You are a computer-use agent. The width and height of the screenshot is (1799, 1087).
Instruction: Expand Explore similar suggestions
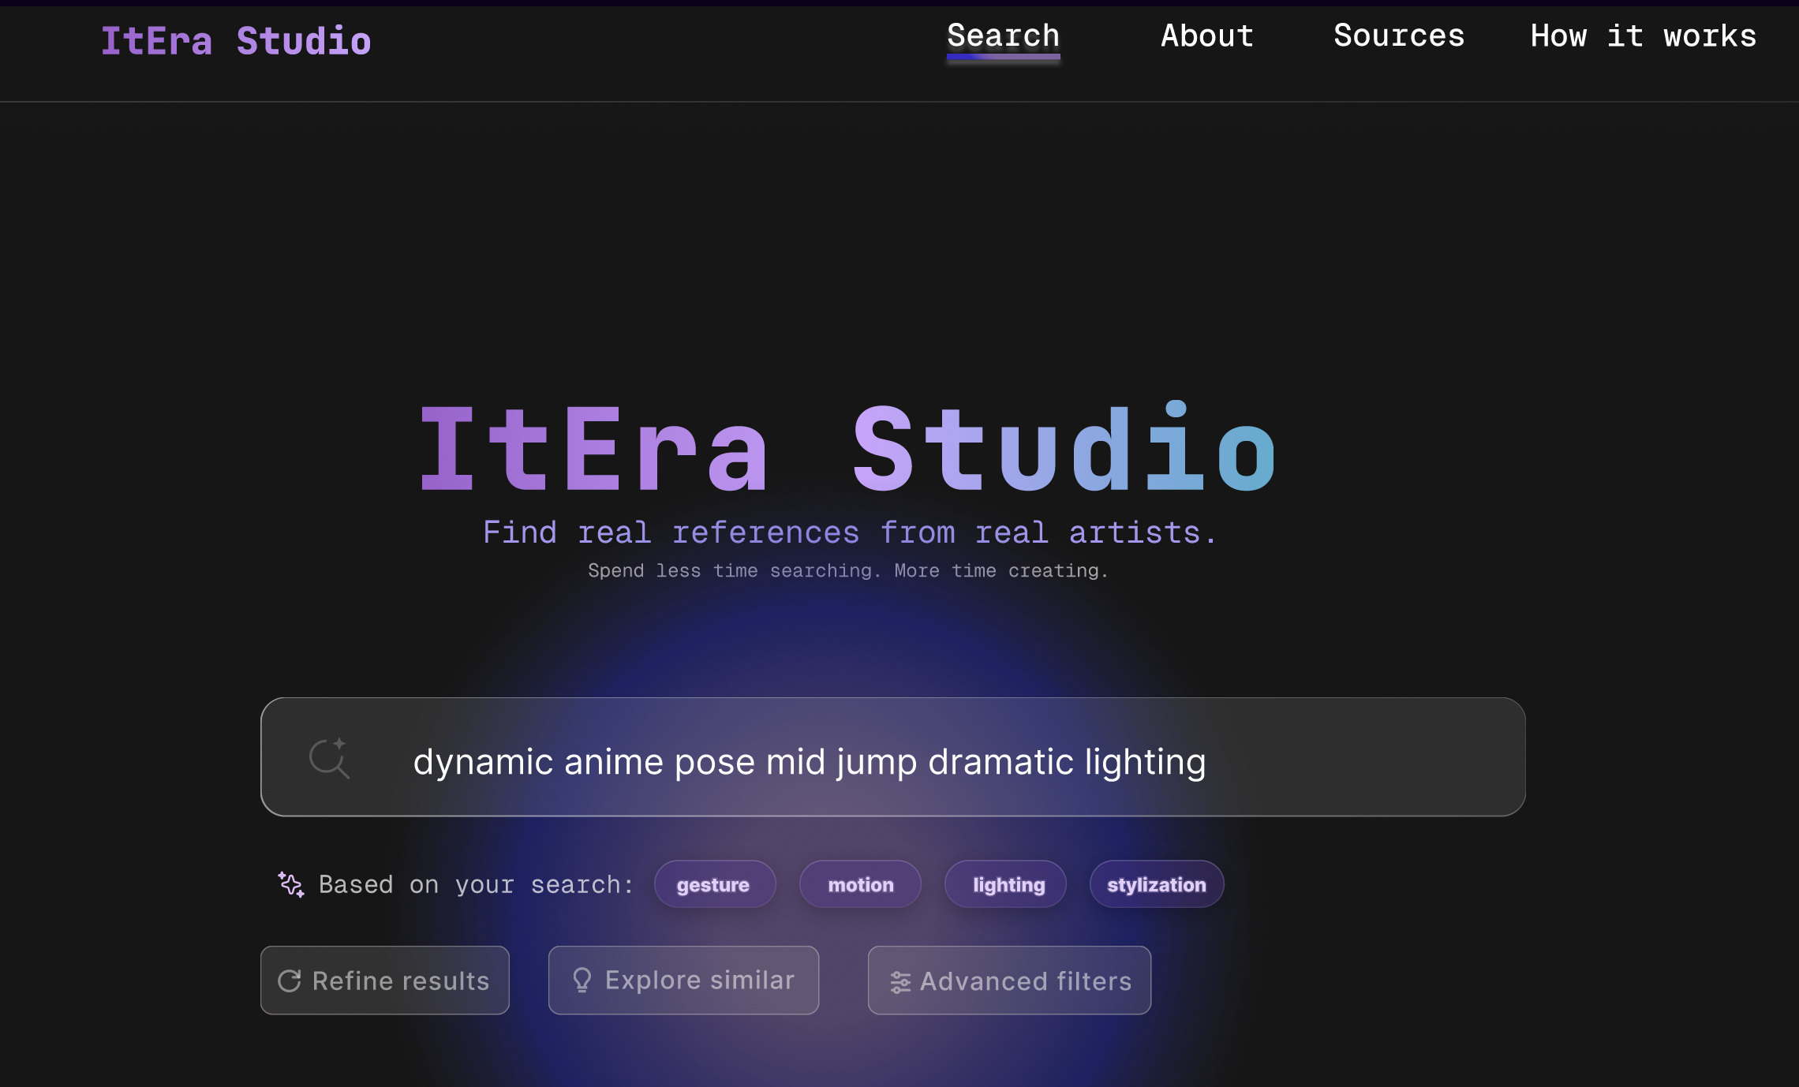click(x=683, y=980)
